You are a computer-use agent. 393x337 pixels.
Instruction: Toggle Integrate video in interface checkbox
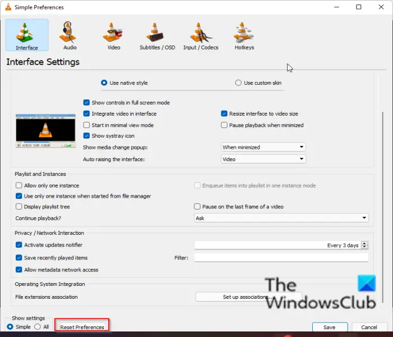(86, 113)
